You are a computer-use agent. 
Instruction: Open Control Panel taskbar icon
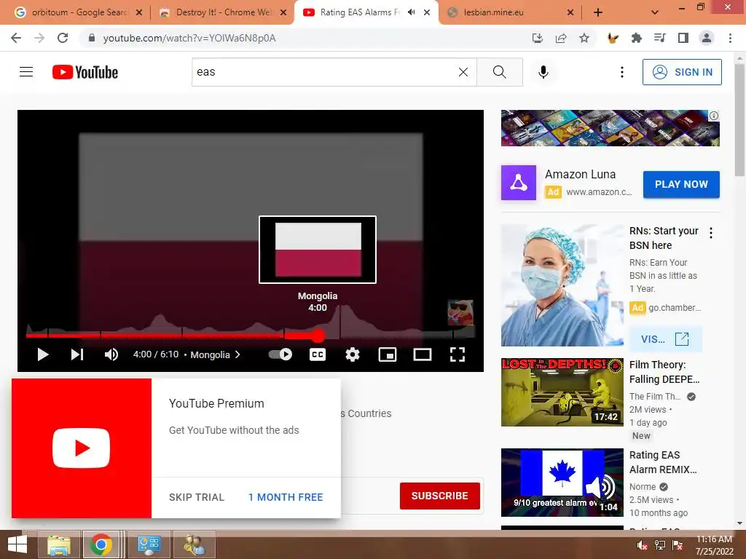click(x=149, y=544)
